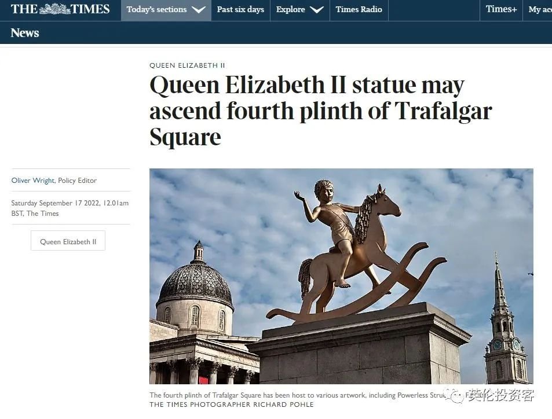Click the Queen Elizabeth II tag button
The image size is (552, 419).
click(x=68, y=241)
